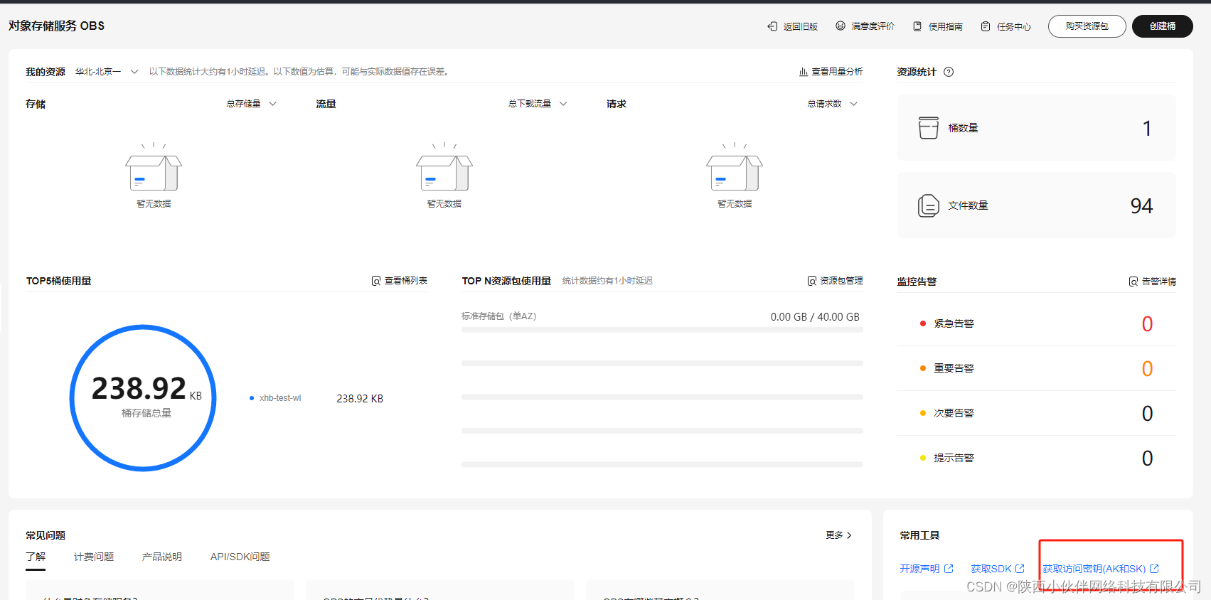The image size is (1211, 600).
Task: Click the empty requests box illustration
Action: [x=735, y=167]
